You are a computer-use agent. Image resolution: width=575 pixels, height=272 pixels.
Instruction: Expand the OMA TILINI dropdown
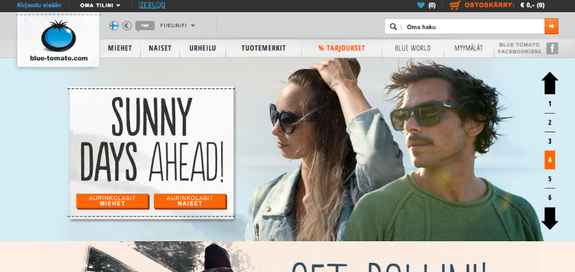tap(100, 5)
